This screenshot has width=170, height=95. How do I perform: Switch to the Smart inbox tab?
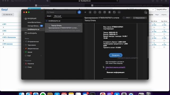point(49,16)
